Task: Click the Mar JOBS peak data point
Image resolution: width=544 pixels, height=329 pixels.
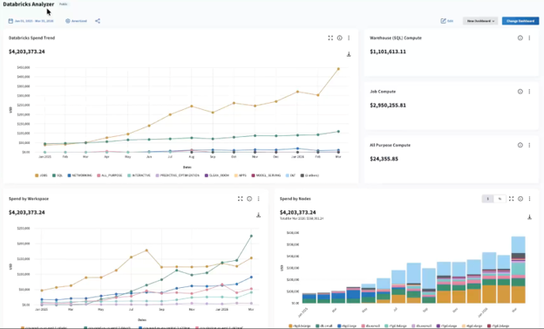Action: click(x=338, y=69)
